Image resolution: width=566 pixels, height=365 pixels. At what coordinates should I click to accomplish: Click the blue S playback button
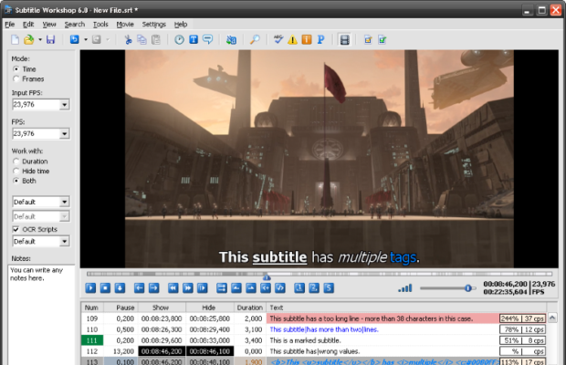coord(329,287)
